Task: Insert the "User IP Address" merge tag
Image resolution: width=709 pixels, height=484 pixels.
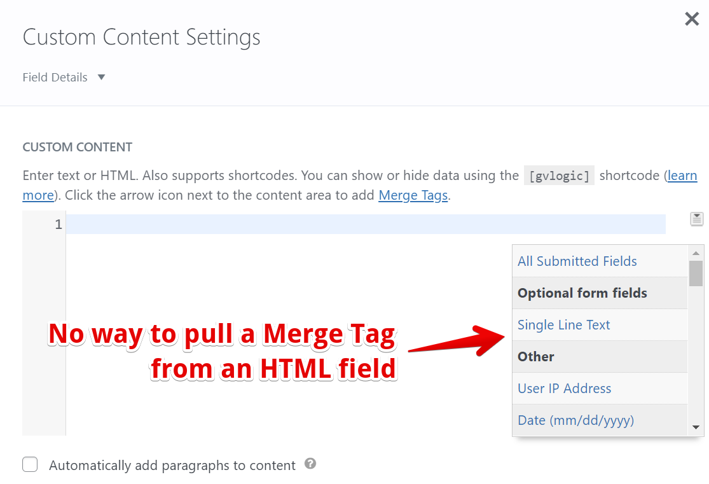Action: (565, 388)
